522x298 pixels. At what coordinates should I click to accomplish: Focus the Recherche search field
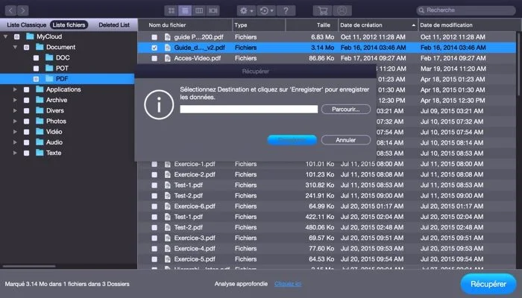tap(466, 10)
